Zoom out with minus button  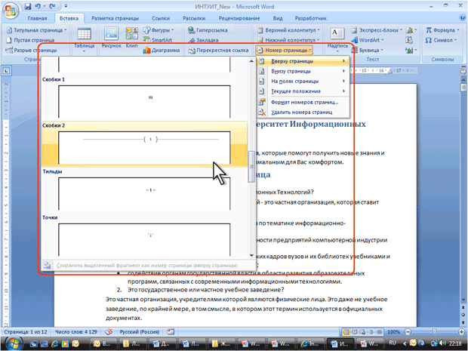click(408, 332)
